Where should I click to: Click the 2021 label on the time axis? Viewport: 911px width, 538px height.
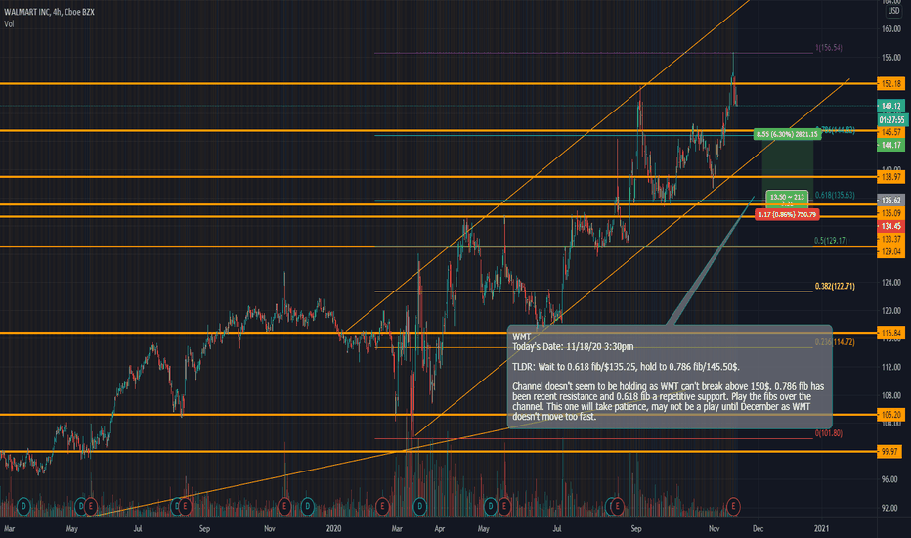click(x=821, y=528)
